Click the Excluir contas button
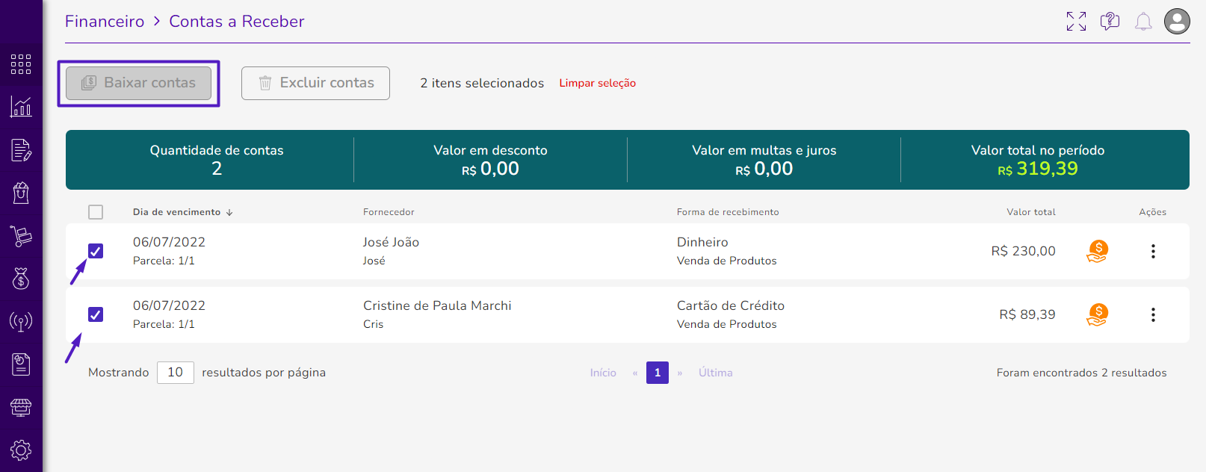Viewport: 1206px width, 472px height. (315, 83)
